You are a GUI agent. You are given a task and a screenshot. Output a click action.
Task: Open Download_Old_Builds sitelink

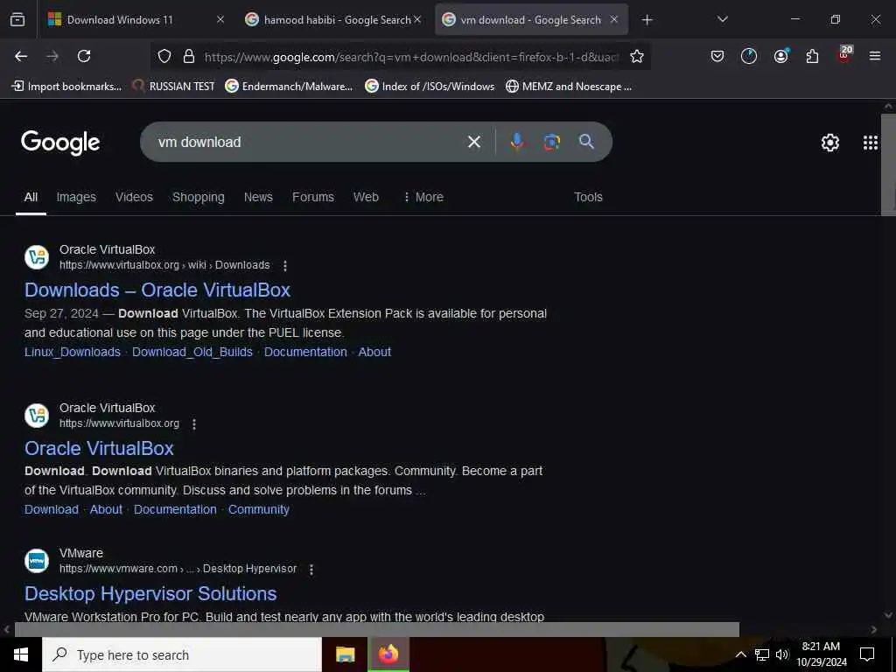(x=192, y=352)
